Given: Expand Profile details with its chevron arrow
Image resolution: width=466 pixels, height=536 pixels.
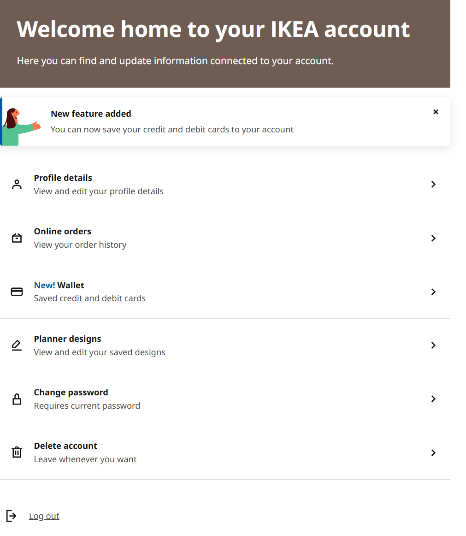Looking at the screenshot, I should pos(433,184).
